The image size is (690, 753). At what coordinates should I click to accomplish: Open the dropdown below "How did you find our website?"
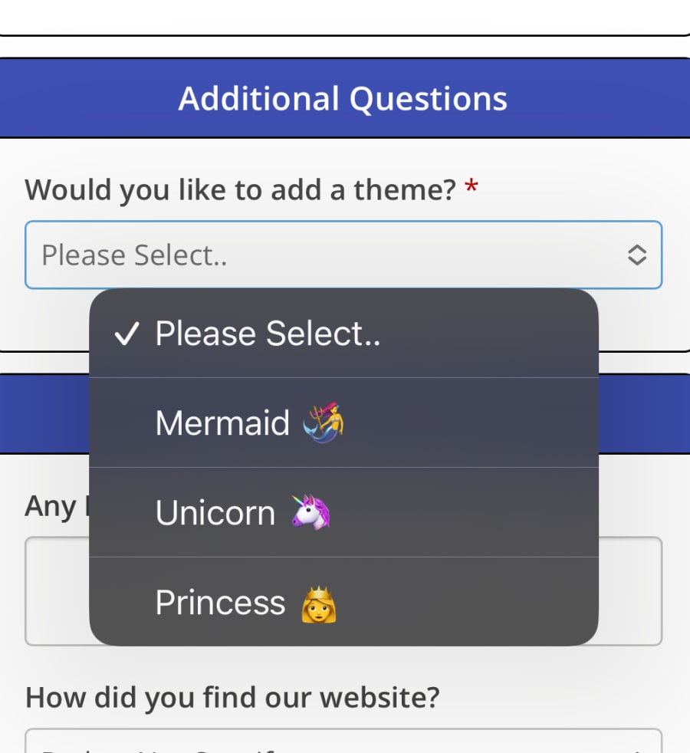click(343, 742)
